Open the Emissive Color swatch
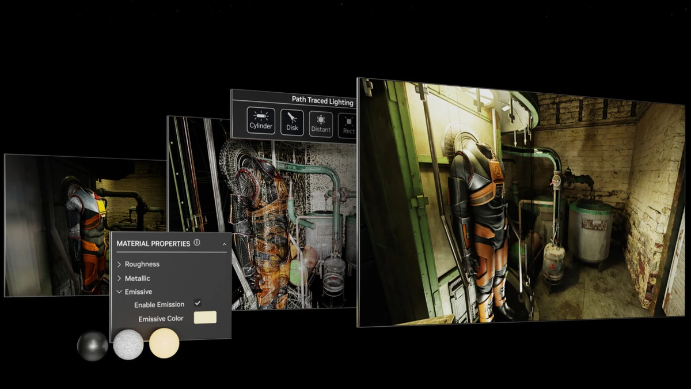The height and width of the screenshot is (389, 691). 205,317
